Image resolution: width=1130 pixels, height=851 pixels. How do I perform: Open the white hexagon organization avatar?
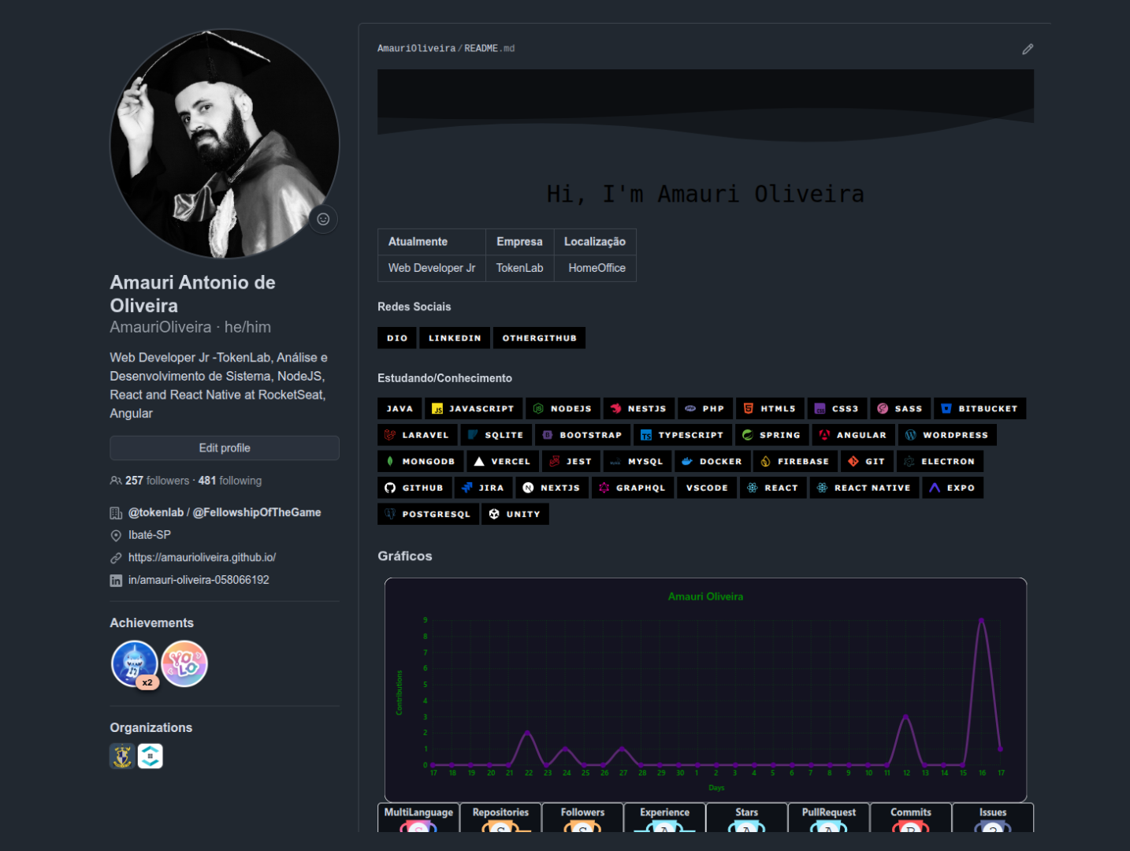coord(151,756)
